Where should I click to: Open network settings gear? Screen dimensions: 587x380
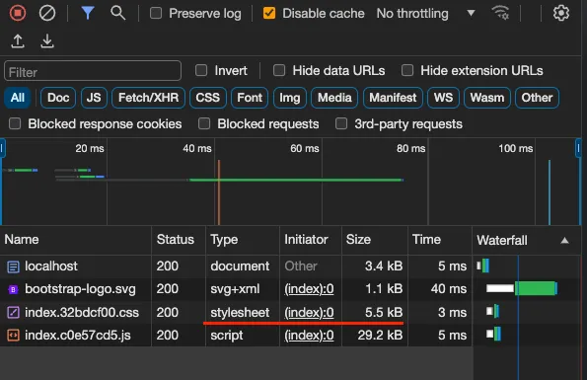coord(560,13)
